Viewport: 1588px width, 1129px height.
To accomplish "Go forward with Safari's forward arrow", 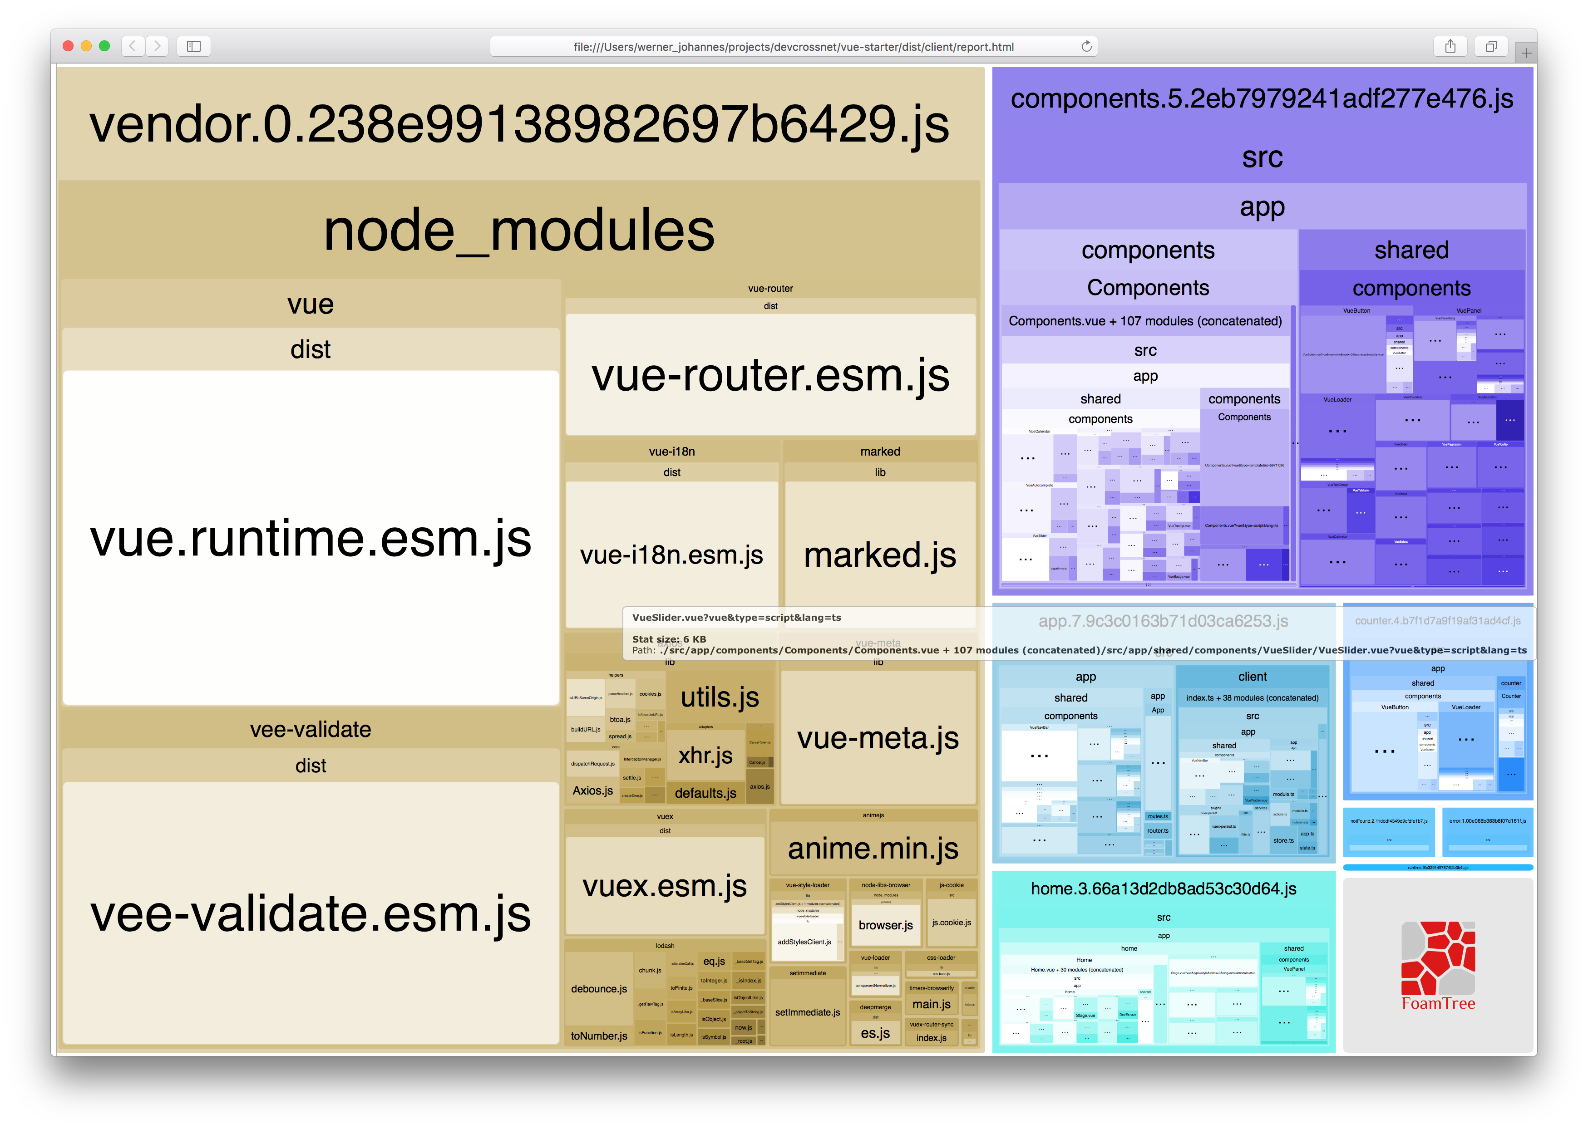I will click(x=157, y=46).
